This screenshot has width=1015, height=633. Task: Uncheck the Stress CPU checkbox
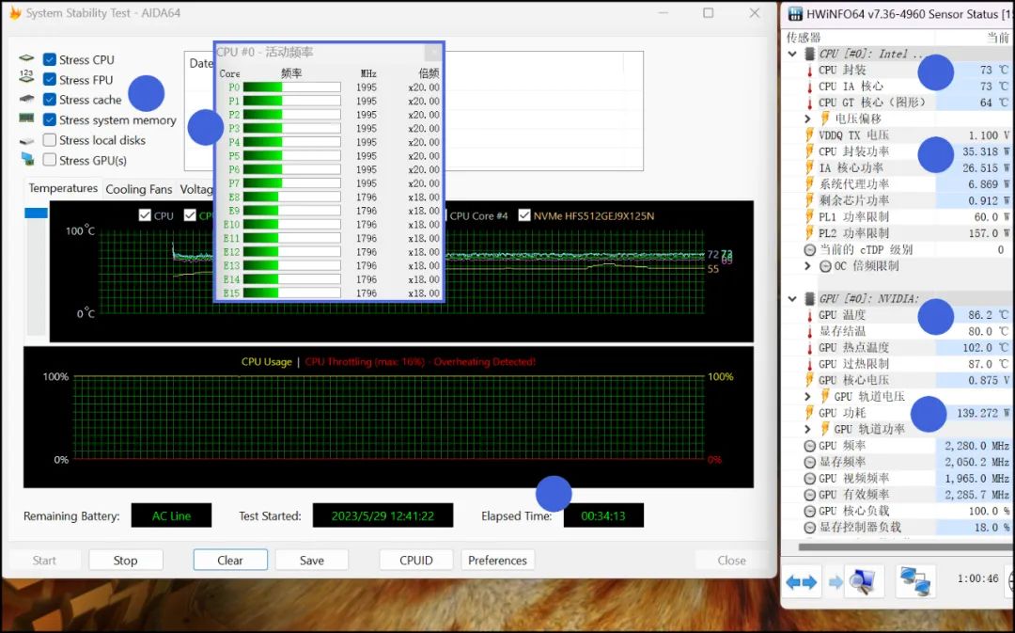pos(50,59)
